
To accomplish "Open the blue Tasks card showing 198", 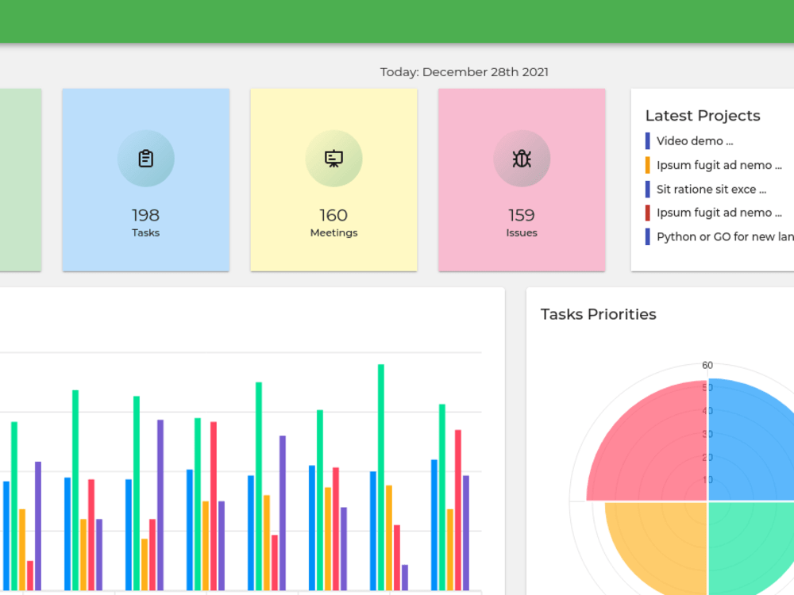I will (x=146, y=180).
